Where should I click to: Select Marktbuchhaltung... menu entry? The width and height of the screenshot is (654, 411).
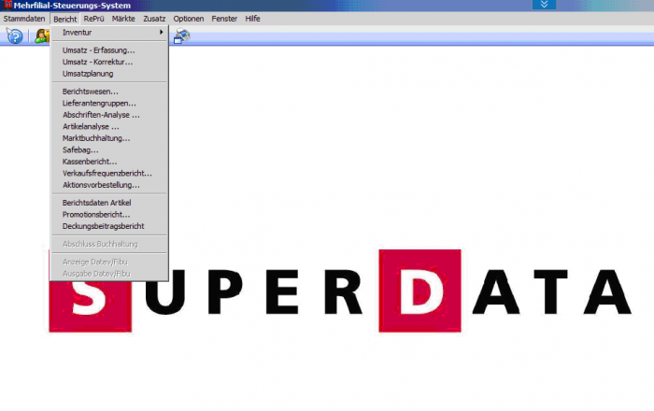pyautogui.click(x=109, y=138)
